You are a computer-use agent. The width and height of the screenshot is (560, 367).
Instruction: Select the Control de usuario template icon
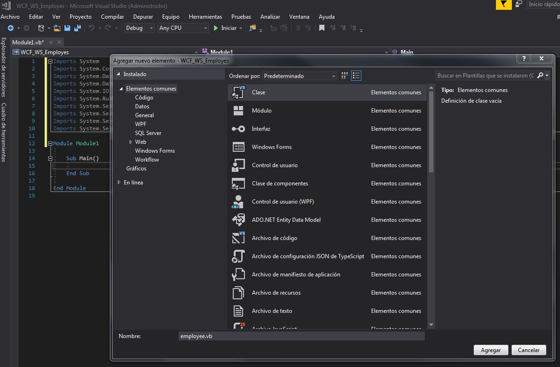pyautogui.click(x=238, y=165)
